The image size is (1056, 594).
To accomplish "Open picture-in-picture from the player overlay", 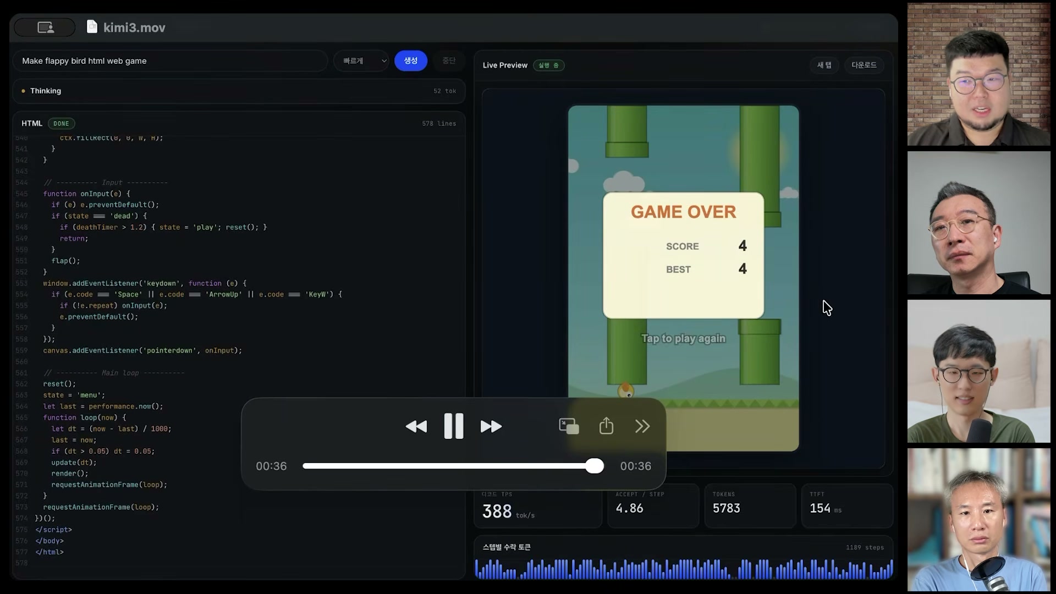I will click(x=569, y=426).
